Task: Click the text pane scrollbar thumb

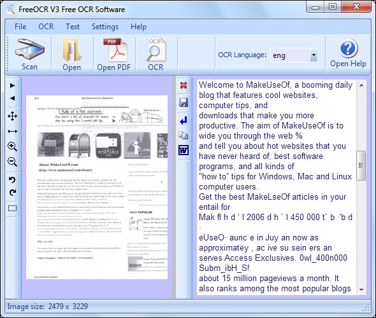Action: [x=361, y=165]
